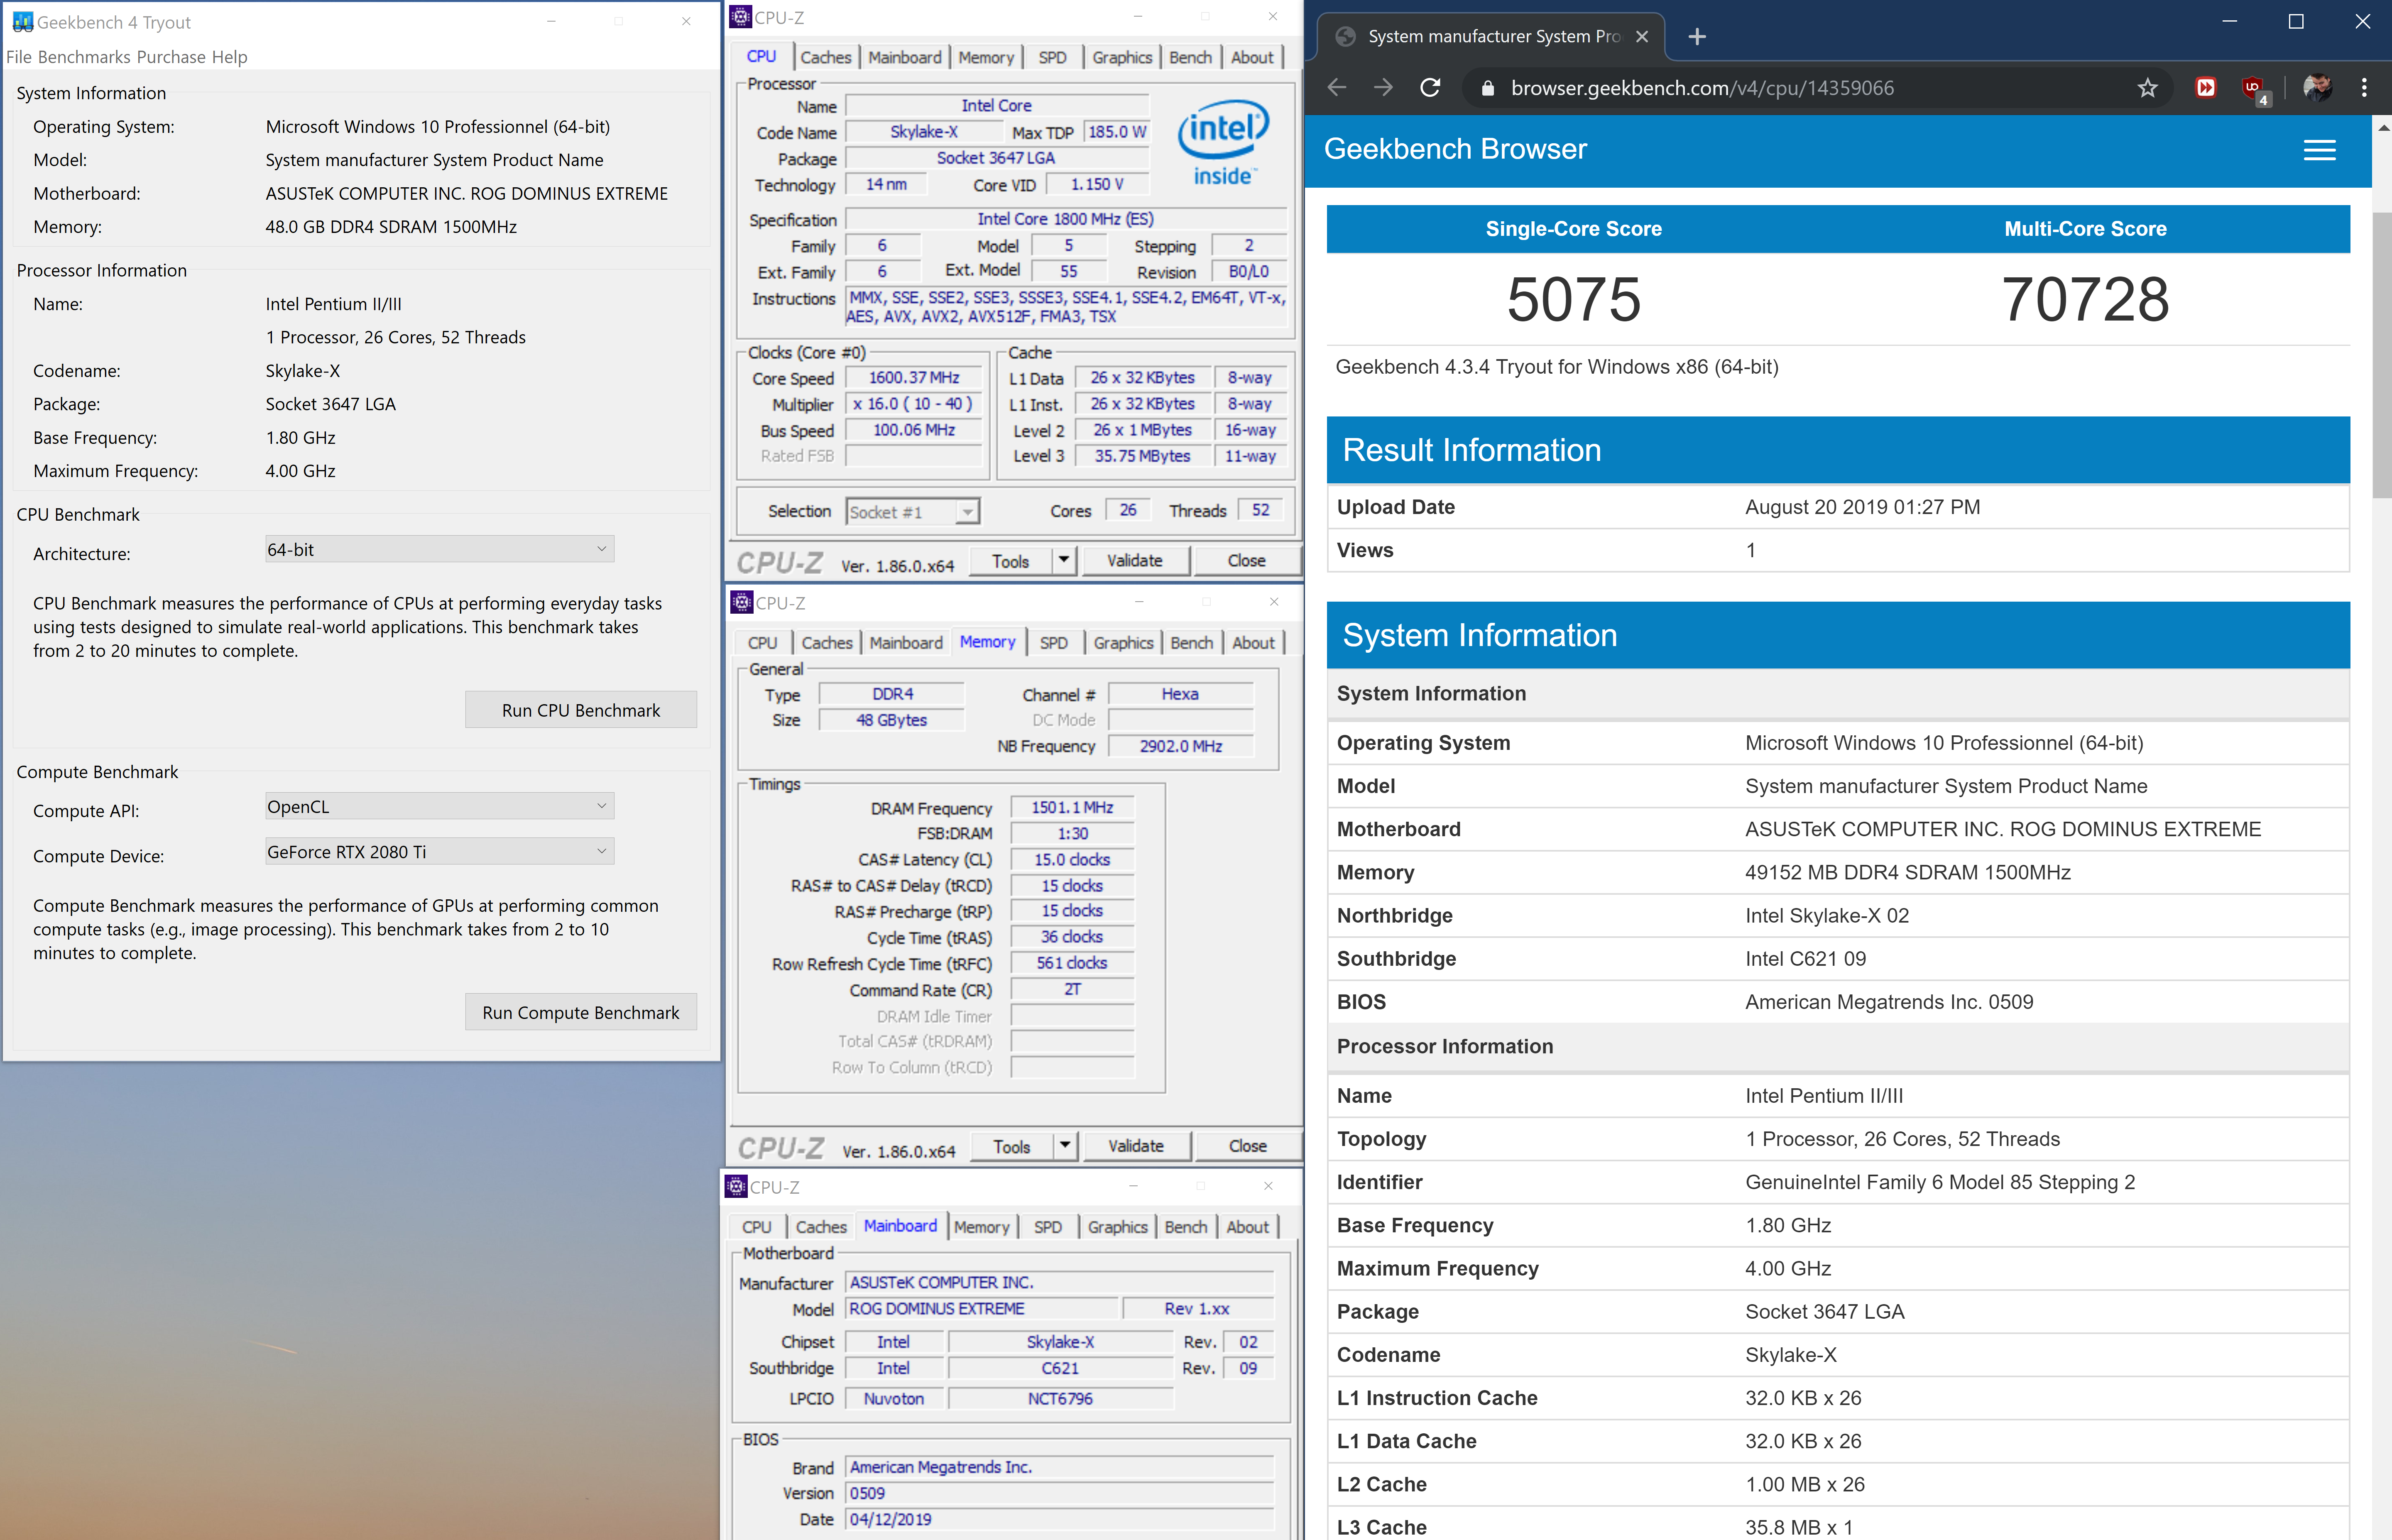
Task: Click the Upload Date August 20 2019 cell
Action: (1862, 507)
